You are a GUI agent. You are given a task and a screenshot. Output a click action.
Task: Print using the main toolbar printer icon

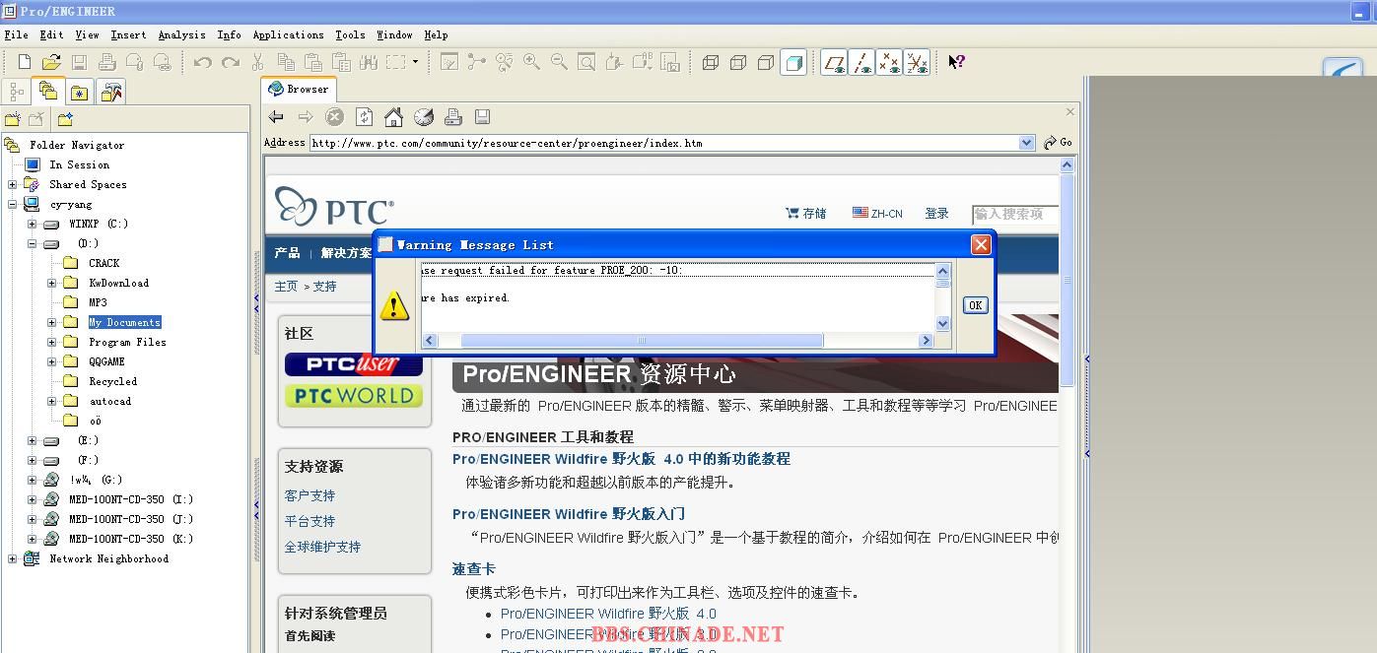[107, 62]
